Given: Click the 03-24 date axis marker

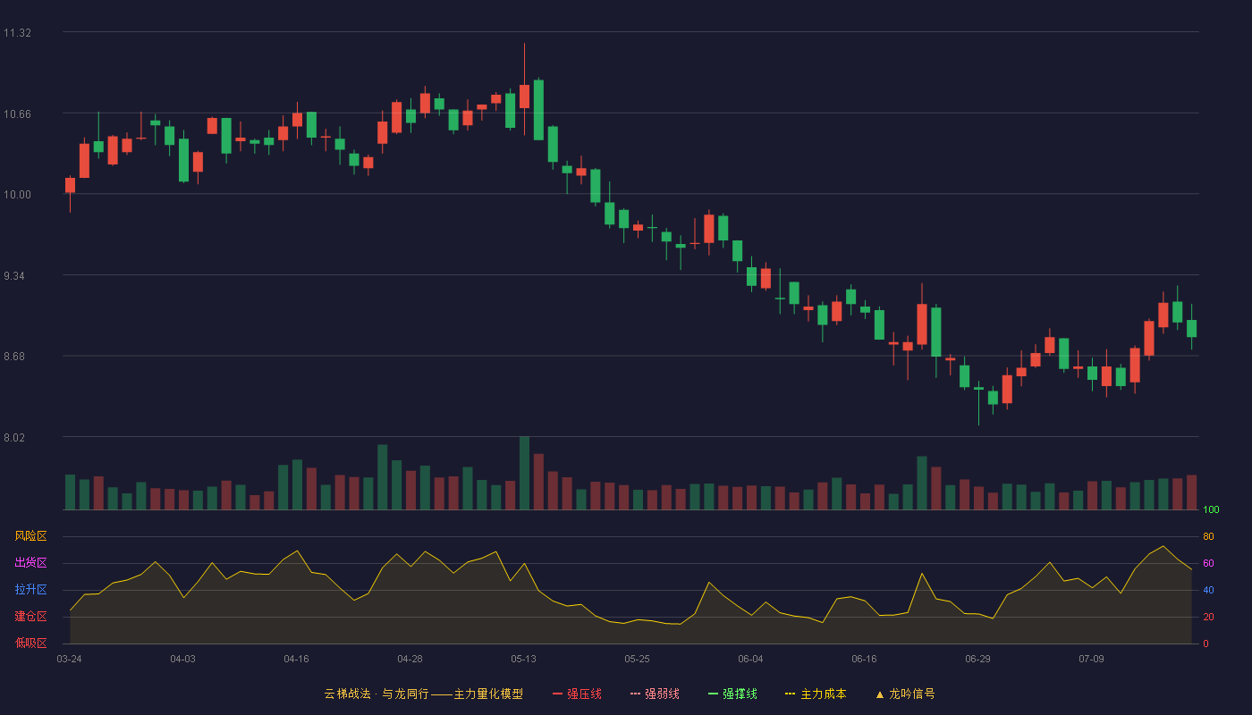Looking at the screenshot, I should pos(69,659).
